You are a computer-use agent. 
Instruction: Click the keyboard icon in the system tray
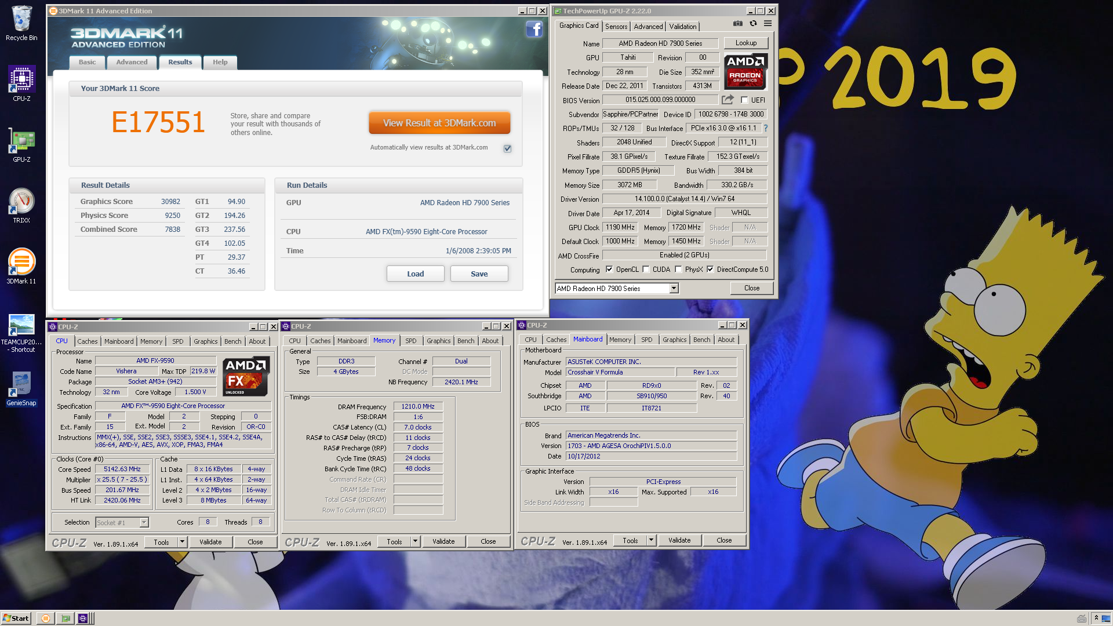click(x=1082, y=618)
